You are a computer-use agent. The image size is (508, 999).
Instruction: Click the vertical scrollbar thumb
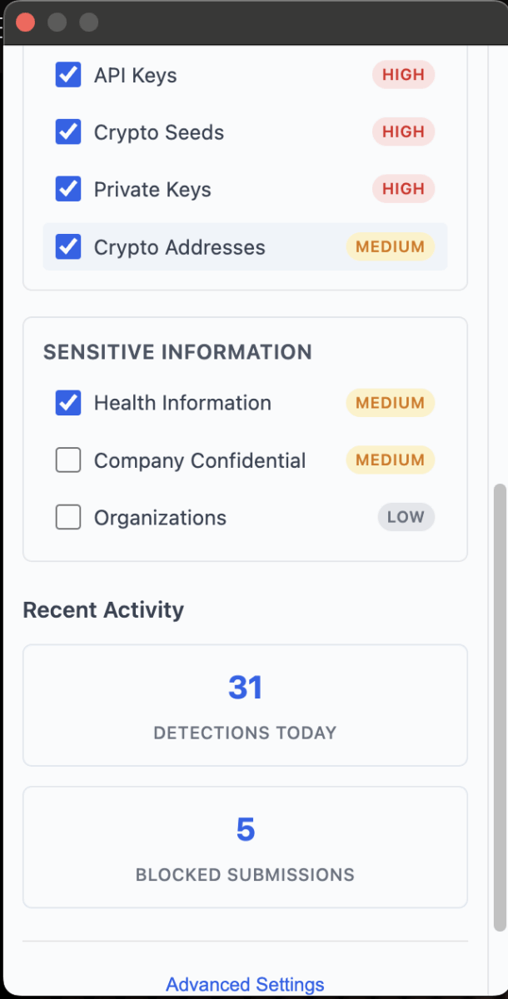500,706
